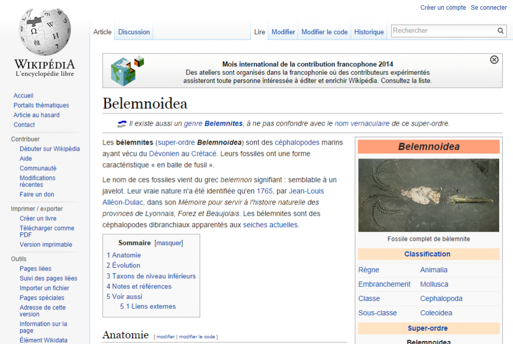The height and width of the screenshot is (344, 513).
Task: Open the super-ordre link in intro
Action: pyautogui.click(x=176, y=143)
